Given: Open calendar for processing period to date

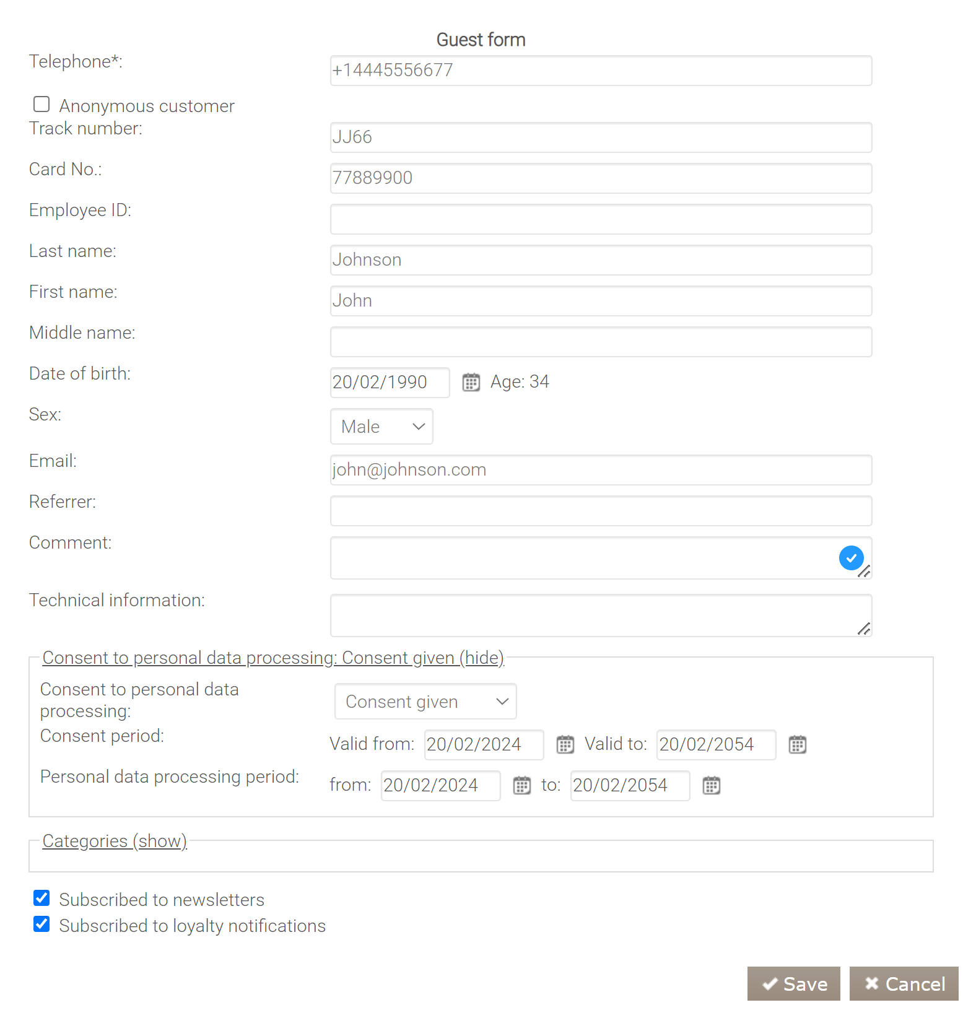Looking at the screenshot, I should coord(711,785).
